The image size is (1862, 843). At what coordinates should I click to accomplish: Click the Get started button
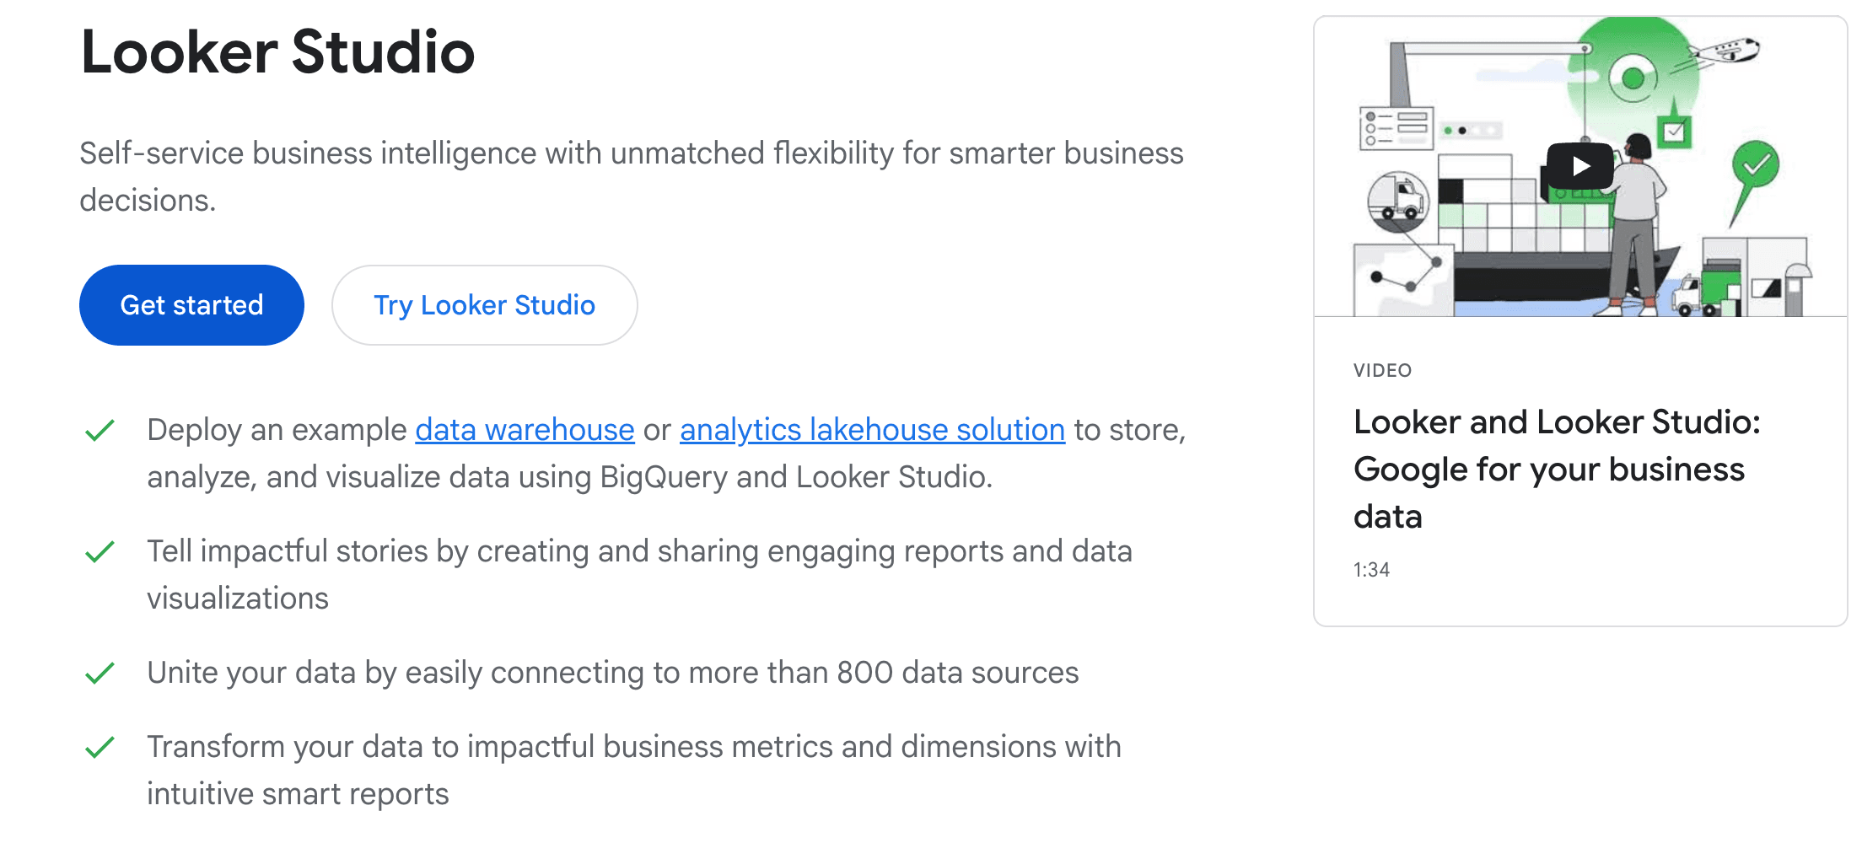point(191,305)
